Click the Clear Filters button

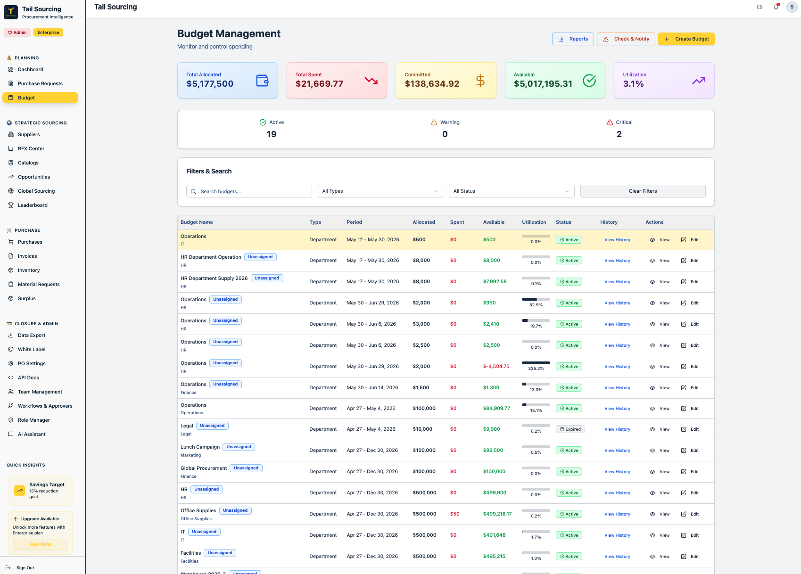click(x=643, y=191)
